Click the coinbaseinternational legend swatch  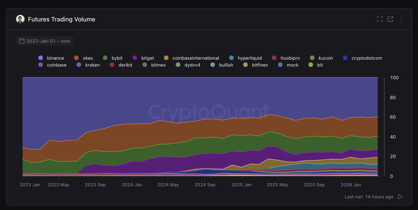[x=166, y=58]
